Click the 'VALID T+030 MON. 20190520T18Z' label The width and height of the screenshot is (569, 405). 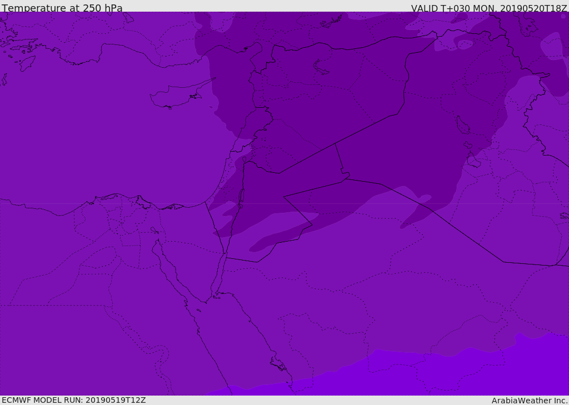pos(489,8)
